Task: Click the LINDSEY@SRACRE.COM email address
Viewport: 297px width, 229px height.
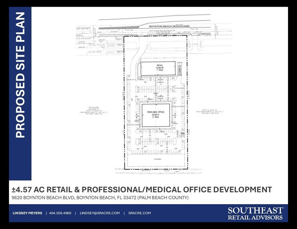Action: (100, 213)
